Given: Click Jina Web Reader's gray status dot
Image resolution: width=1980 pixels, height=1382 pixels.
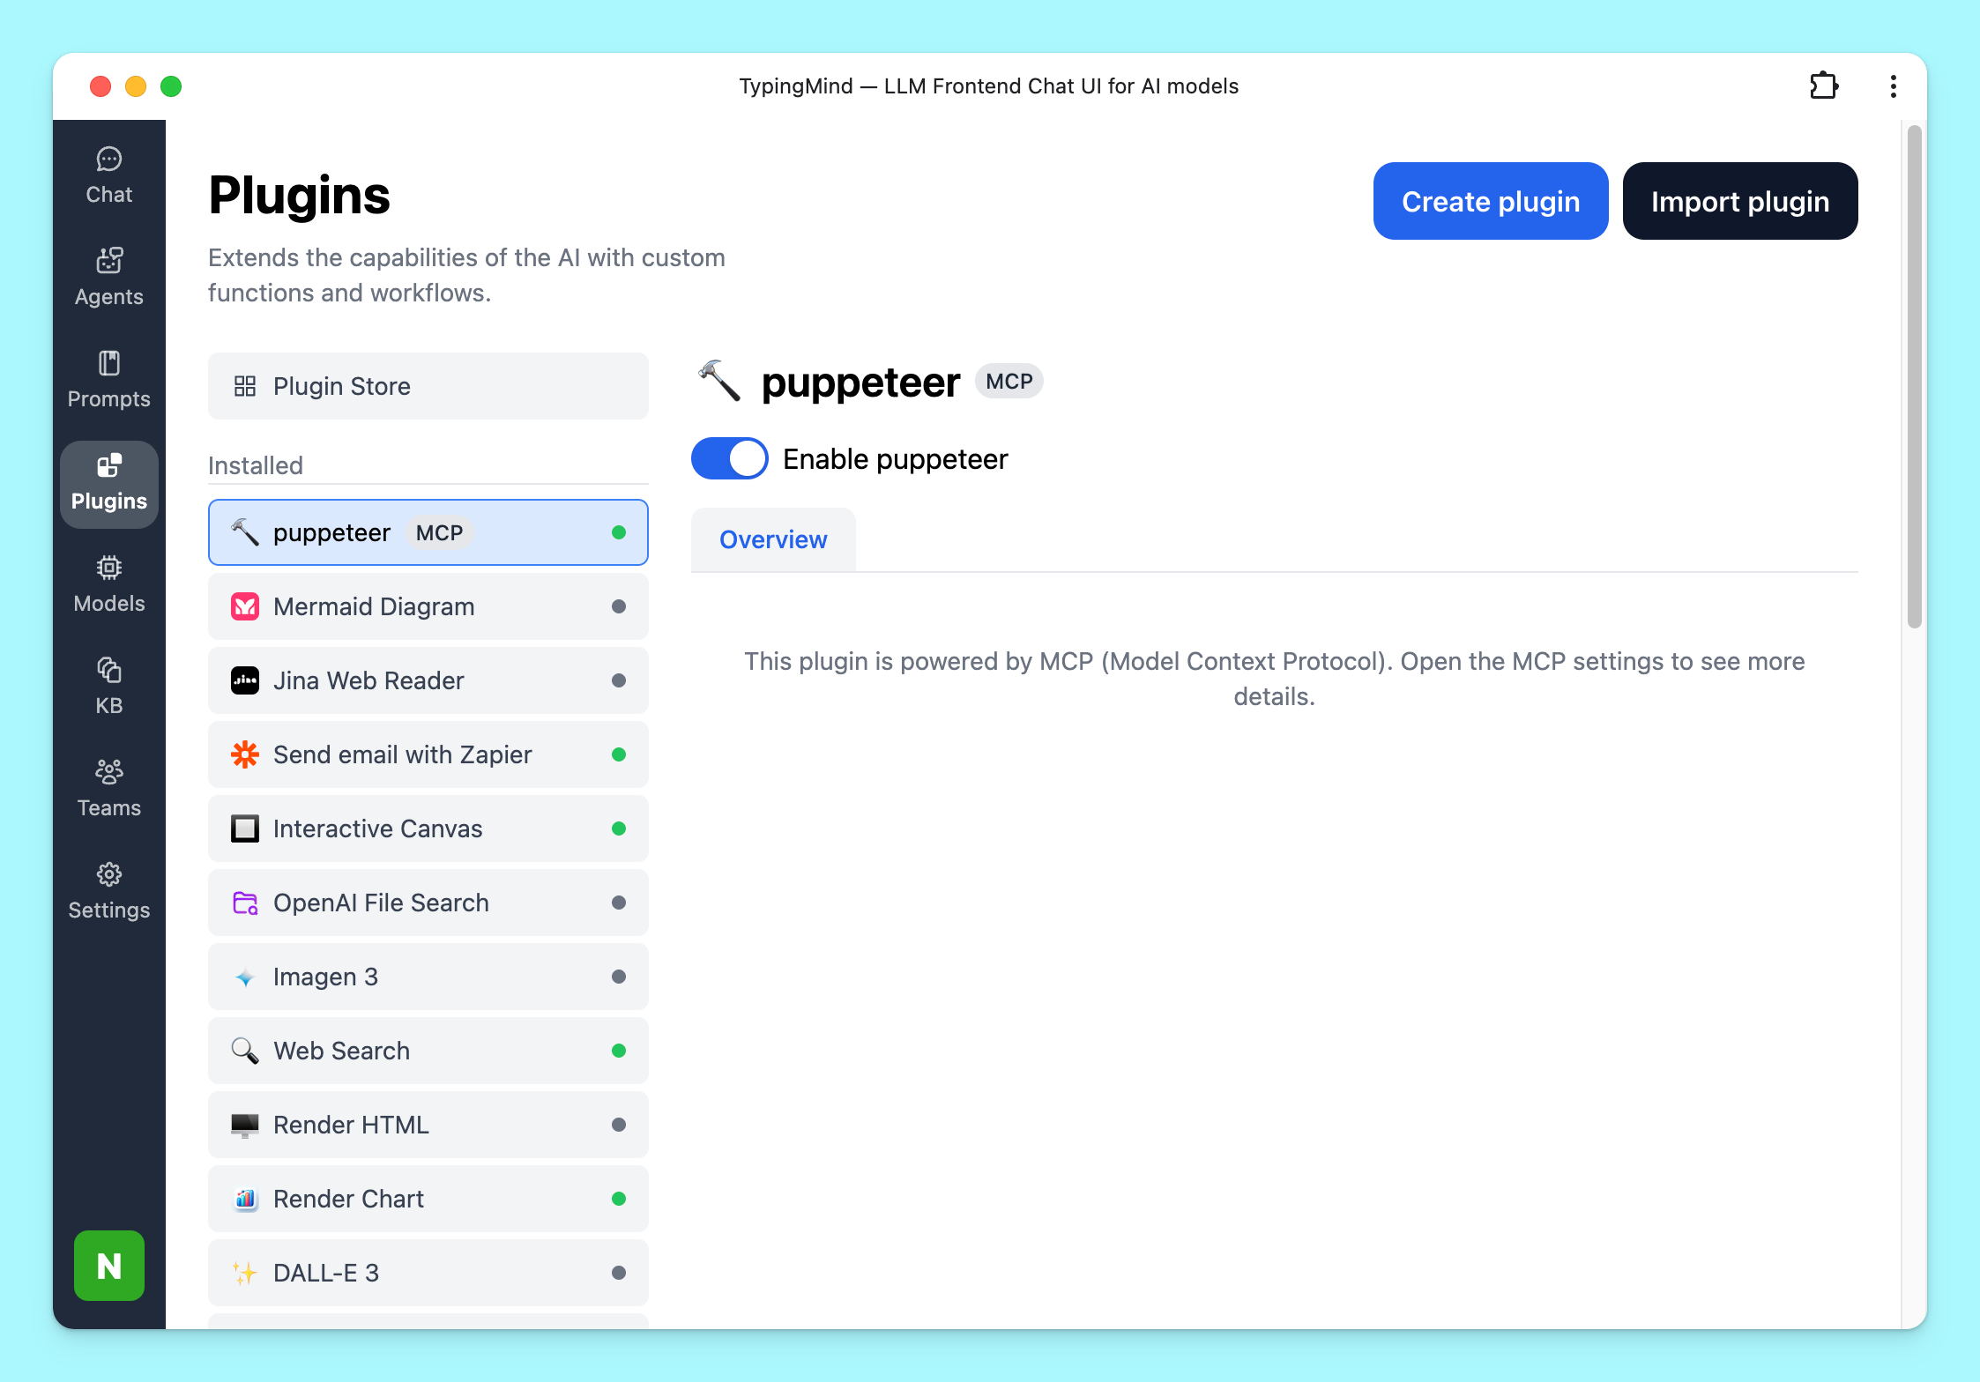Looking at the screenshot, I should [x=619, y=680].
